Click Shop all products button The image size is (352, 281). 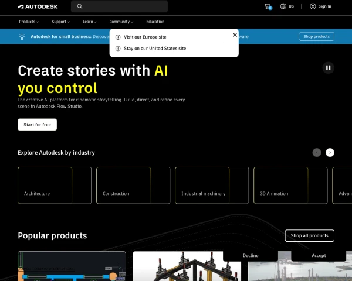(x=310, y=235)
